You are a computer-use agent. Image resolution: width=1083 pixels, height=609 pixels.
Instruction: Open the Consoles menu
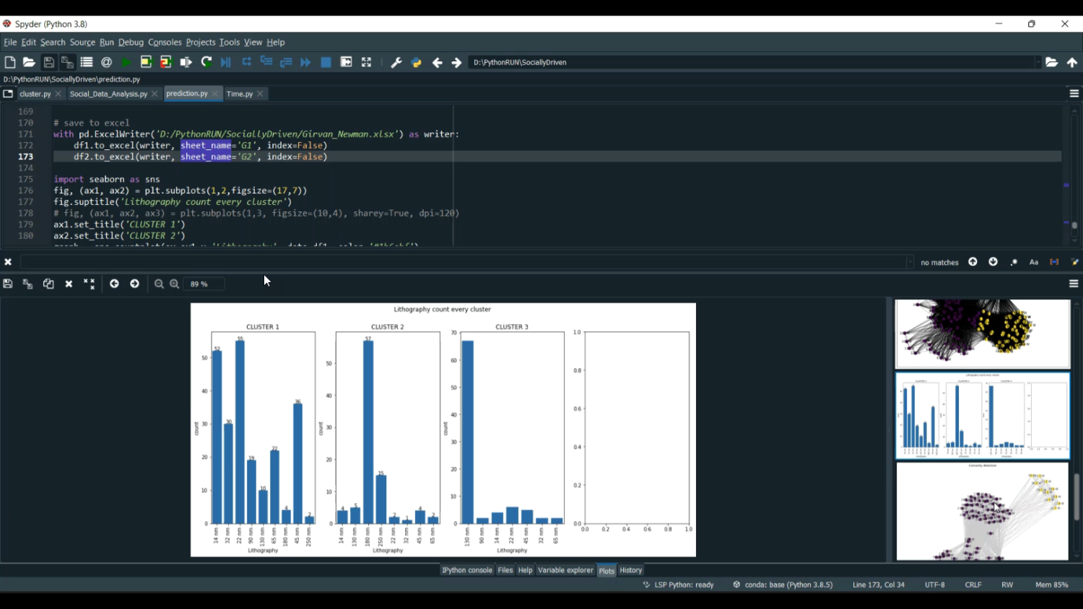165,43
